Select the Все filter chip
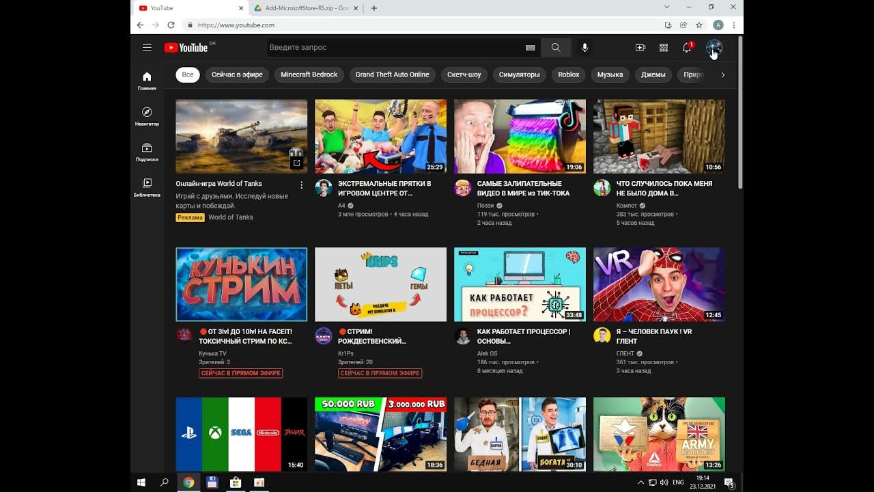The height and width of the screenshot is (492, 874). point(188,74)
